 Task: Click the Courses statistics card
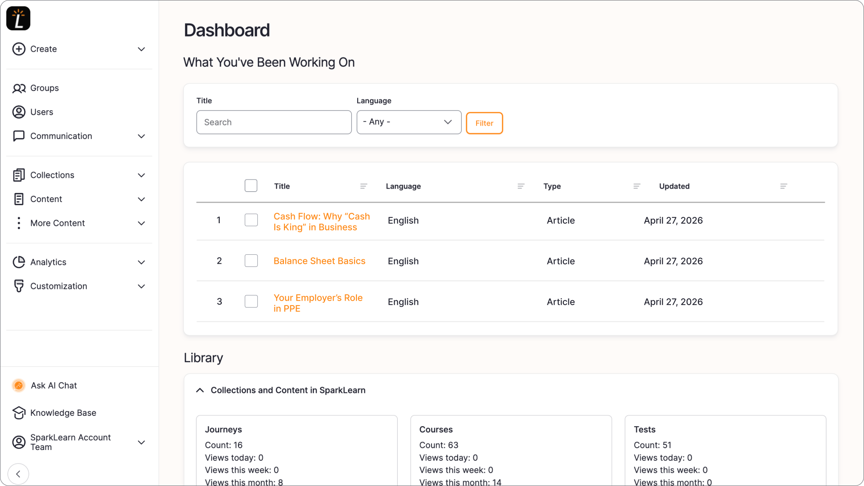click(511, 451)
